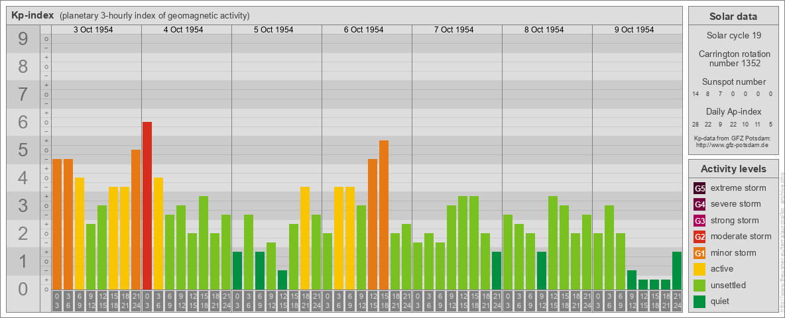The image size is (785, 318).
Task: Click the G2 moderate storm legend icon
Action: pos(699,237)
